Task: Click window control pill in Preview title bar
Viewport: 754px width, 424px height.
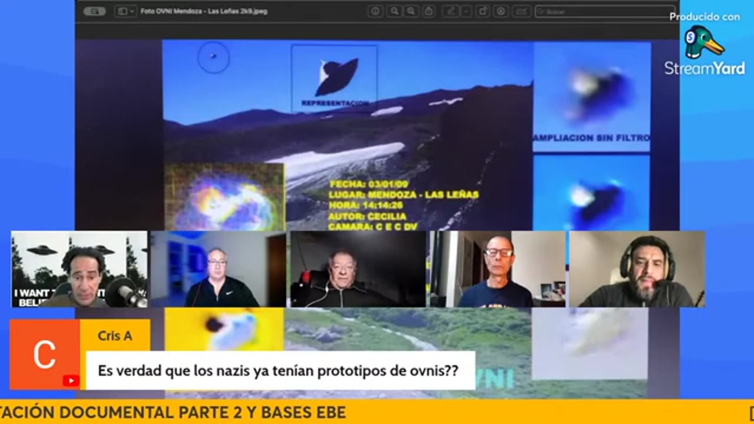Action: (x=94, y=11)
